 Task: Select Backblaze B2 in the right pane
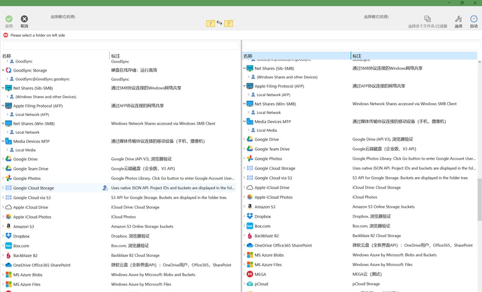pyautogui.click(x=267, y=236)
